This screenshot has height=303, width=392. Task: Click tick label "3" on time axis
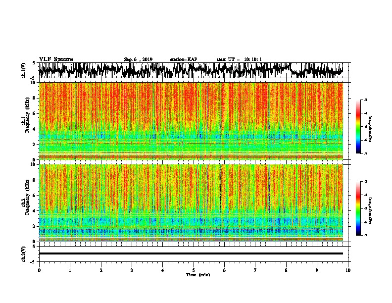[132, 270]
